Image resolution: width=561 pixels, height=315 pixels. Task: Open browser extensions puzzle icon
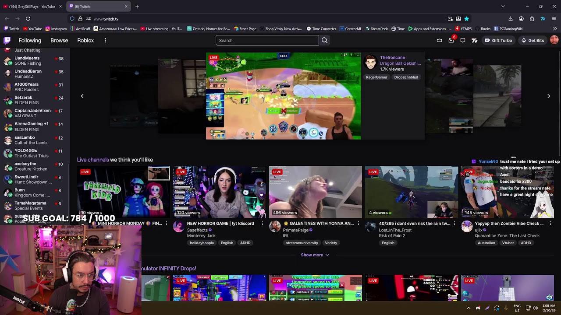[532, 19]
